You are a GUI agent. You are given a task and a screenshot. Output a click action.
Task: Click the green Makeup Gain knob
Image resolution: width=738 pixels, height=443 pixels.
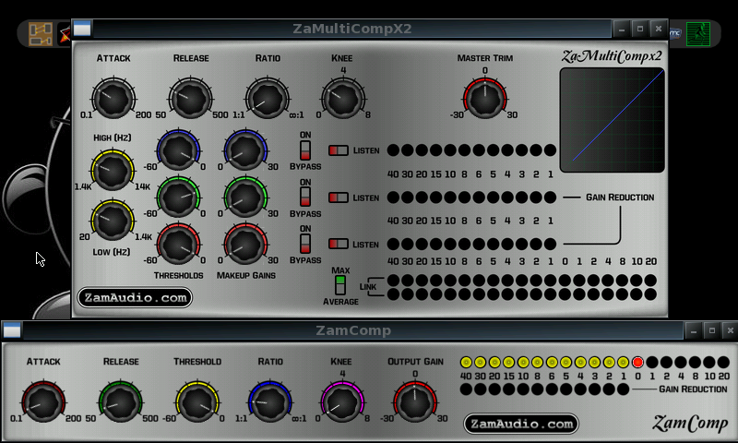point(245,197)
